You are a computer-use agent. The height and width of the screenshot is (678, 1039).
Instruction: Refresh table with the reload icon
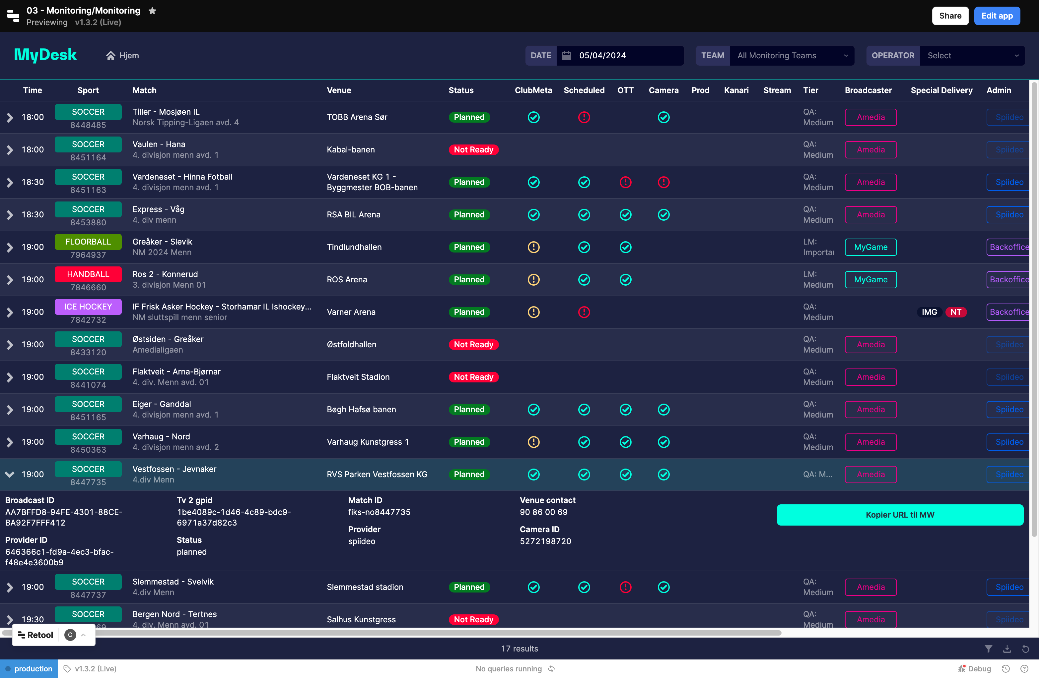coord(1025,649)
